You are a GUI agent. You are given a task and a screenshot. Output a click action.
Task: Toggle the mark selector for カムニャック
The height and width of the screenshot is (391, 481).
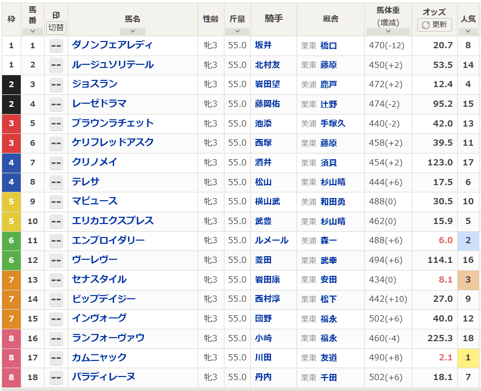pos(56,358)
